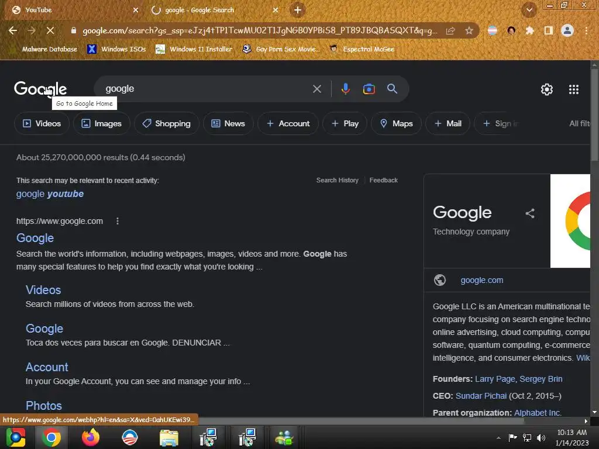Open Sergey Brin founder link
The height and width of the screenshot is (449, 599).
[x=541, y=379]
